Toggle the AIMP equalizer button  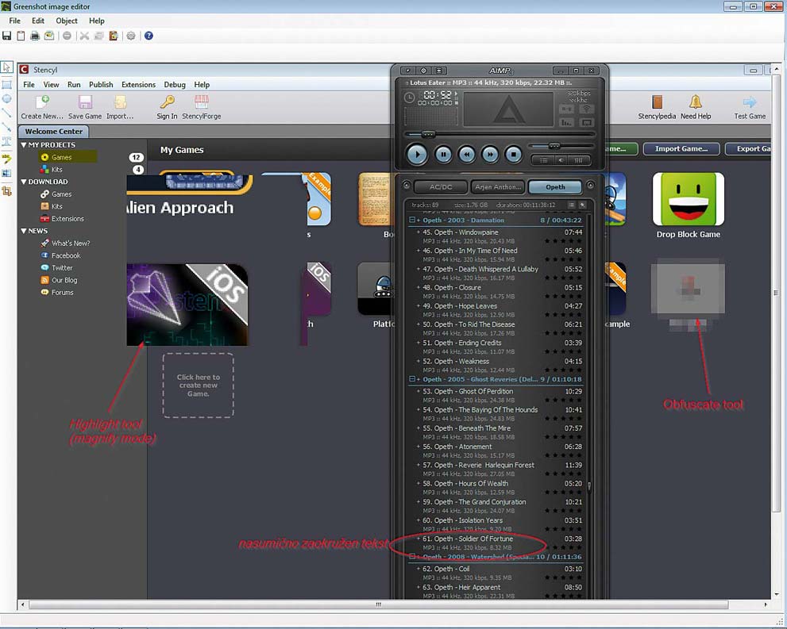579,160
